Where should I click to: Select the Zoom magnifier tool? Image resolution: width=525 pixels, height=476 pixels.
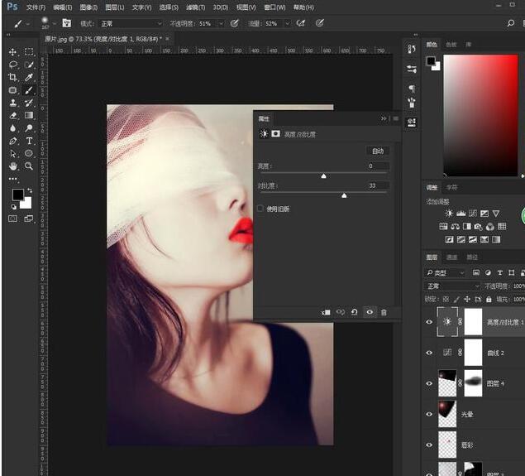click(x=29, y=166)
